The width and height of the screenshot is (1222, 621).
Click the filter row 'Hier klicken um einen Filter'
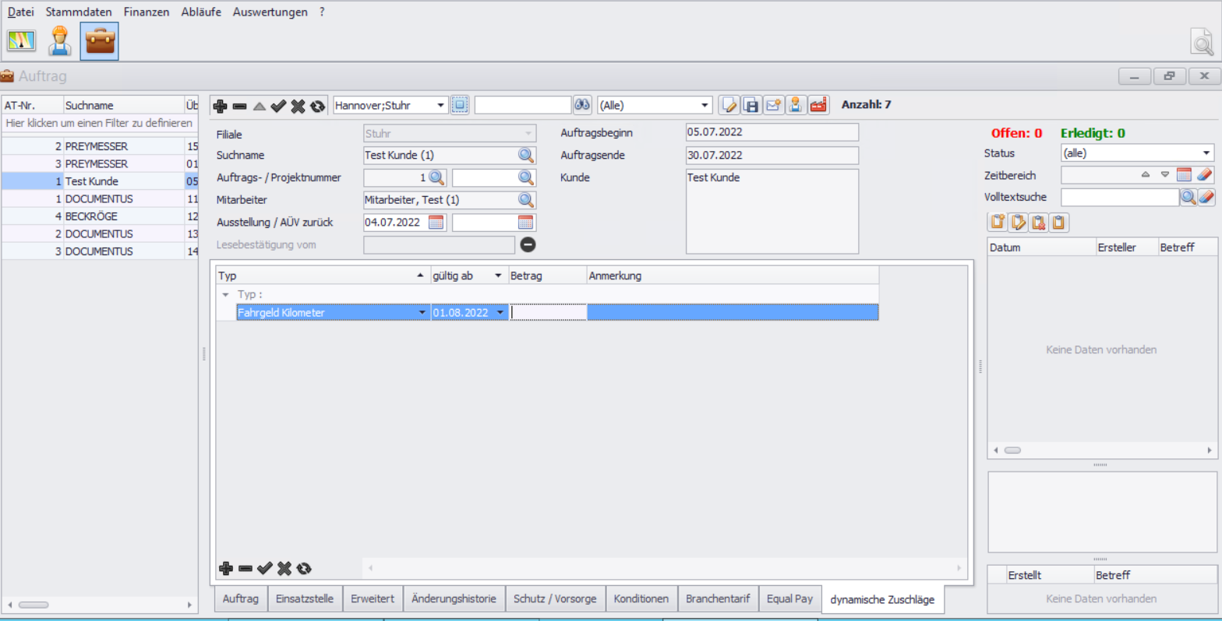[99, 123]
